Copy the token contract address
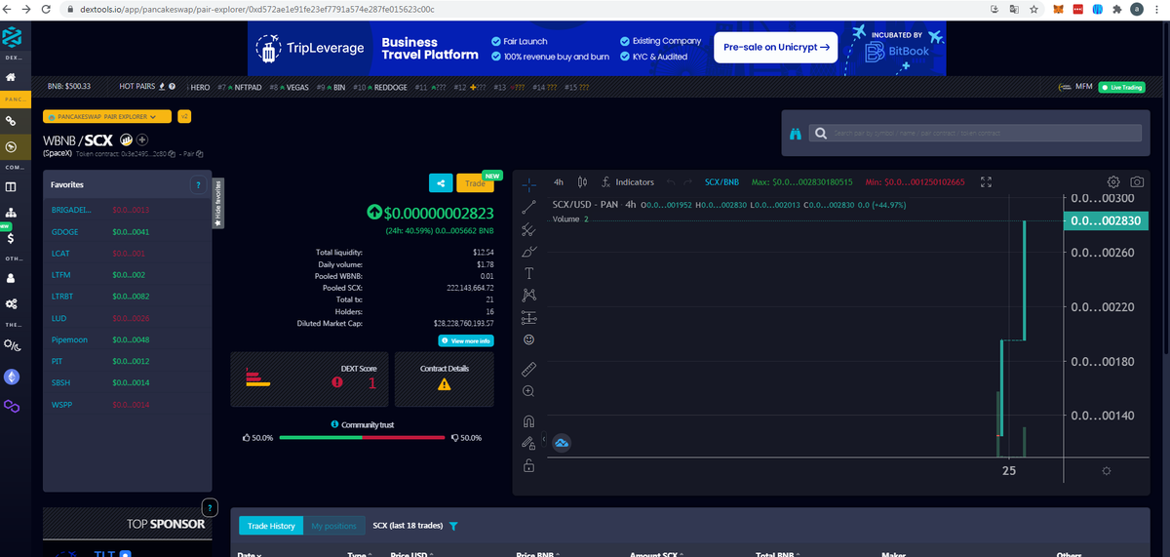Screen dimensions: 1170x557 174,153
